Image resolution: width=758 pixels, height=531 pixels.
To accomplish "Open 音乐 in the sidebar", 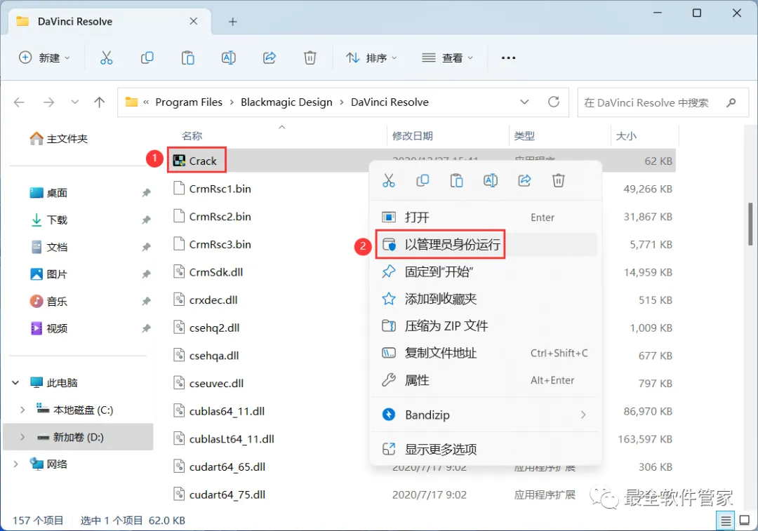I will (x=49, y=302).
